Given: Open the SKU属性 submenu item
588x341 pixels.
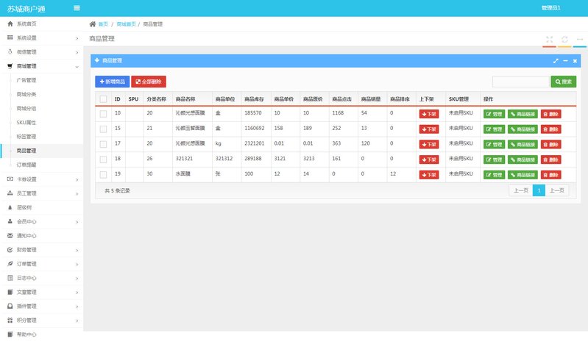Looking at the screenshot, I should click(26, 122).
